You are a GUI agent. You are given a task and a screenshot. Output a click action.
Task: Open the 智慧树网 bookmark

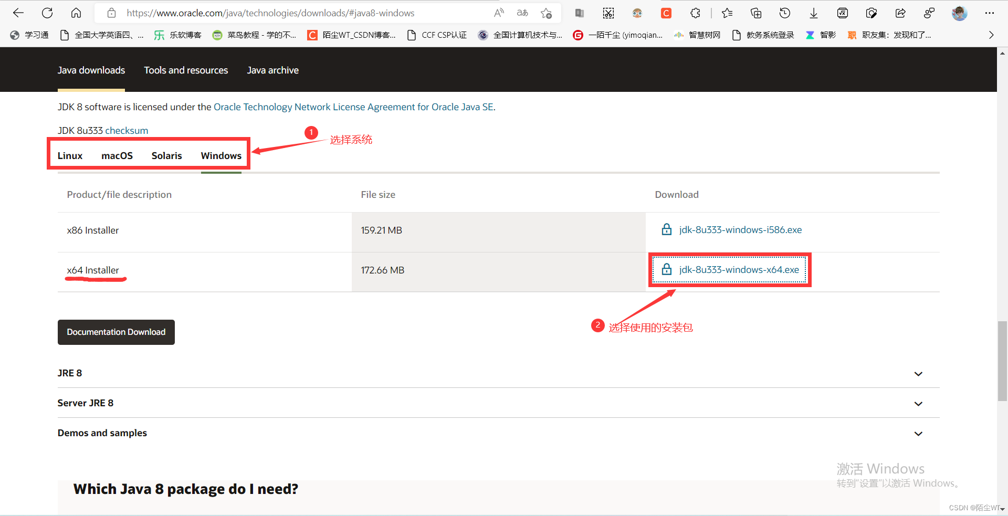(697, 35)
